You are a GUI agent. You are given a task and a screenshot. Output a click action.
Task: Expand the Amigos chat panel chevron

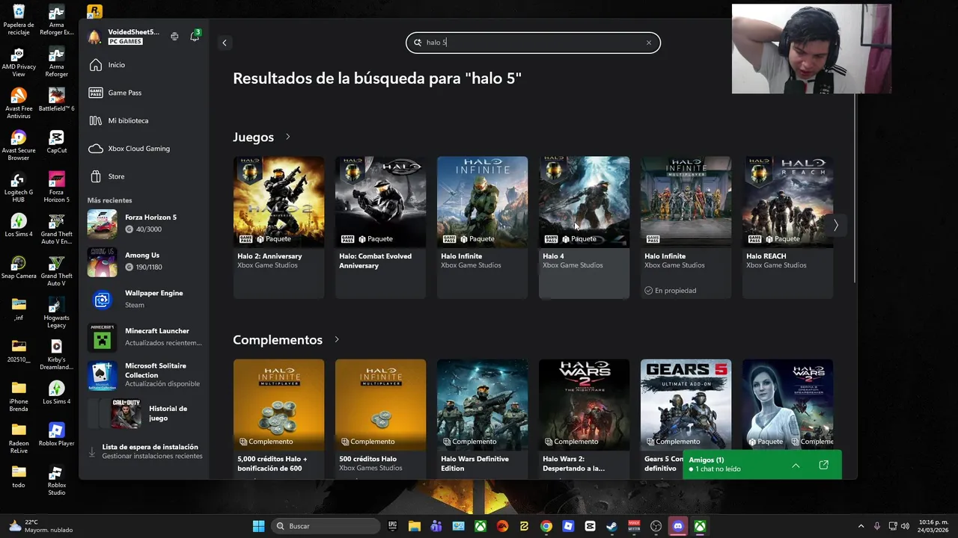click(x=796, y=466)
